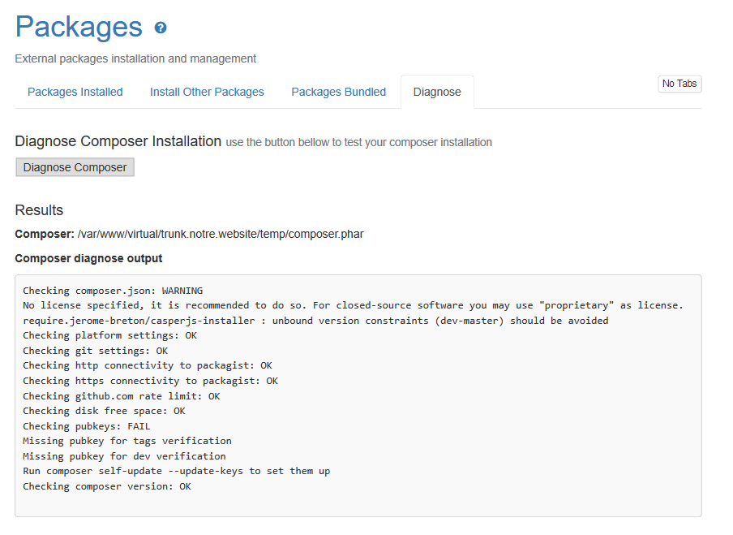Switch to the Packages Installed tab
Image resolution: width=733 pixels, height=535 pixels.
click(x=75, y=92)
